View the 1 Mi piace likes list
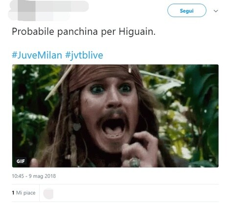Image resolution: width=230 pixels, height=203 pixels. tap(23, 193)
